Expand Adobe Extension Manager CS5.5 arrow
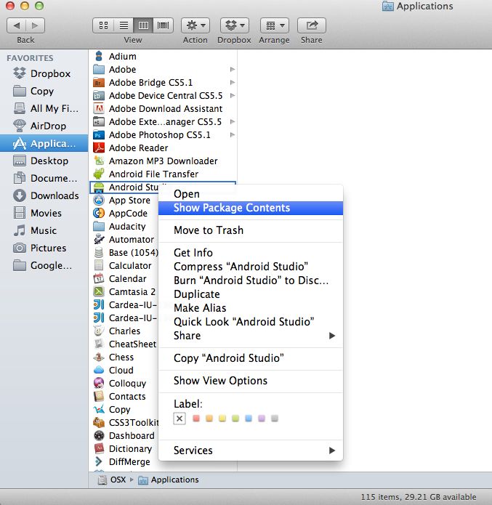492x505 pixels. 233,122
